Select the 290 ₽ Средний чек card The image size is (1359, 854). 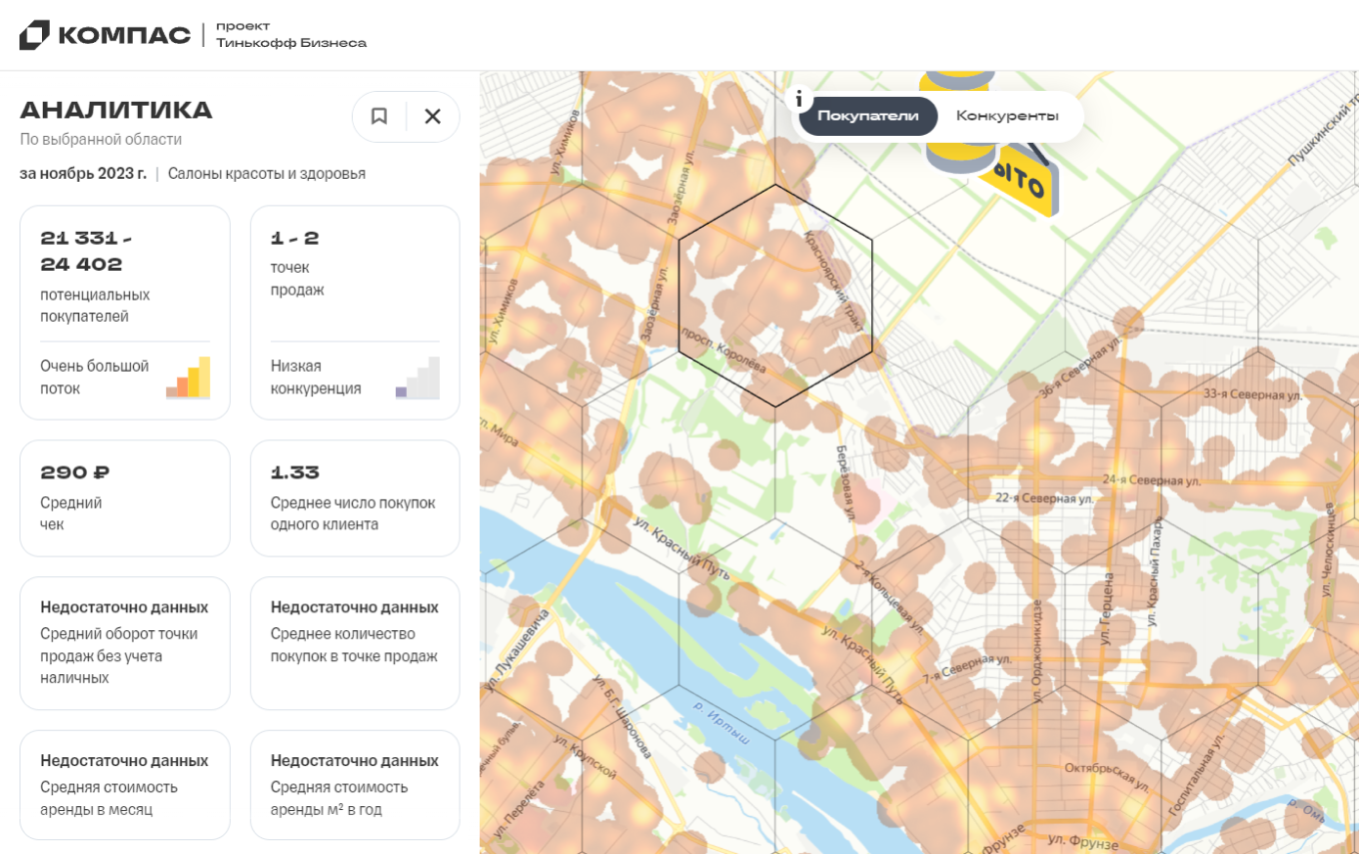(125, 498)
